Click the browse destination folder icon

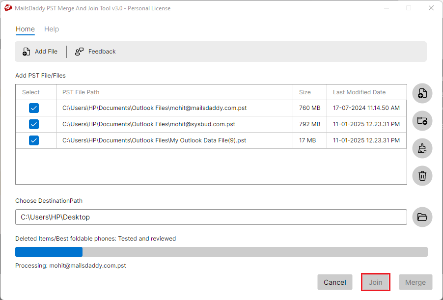click(x=422, y=217)
